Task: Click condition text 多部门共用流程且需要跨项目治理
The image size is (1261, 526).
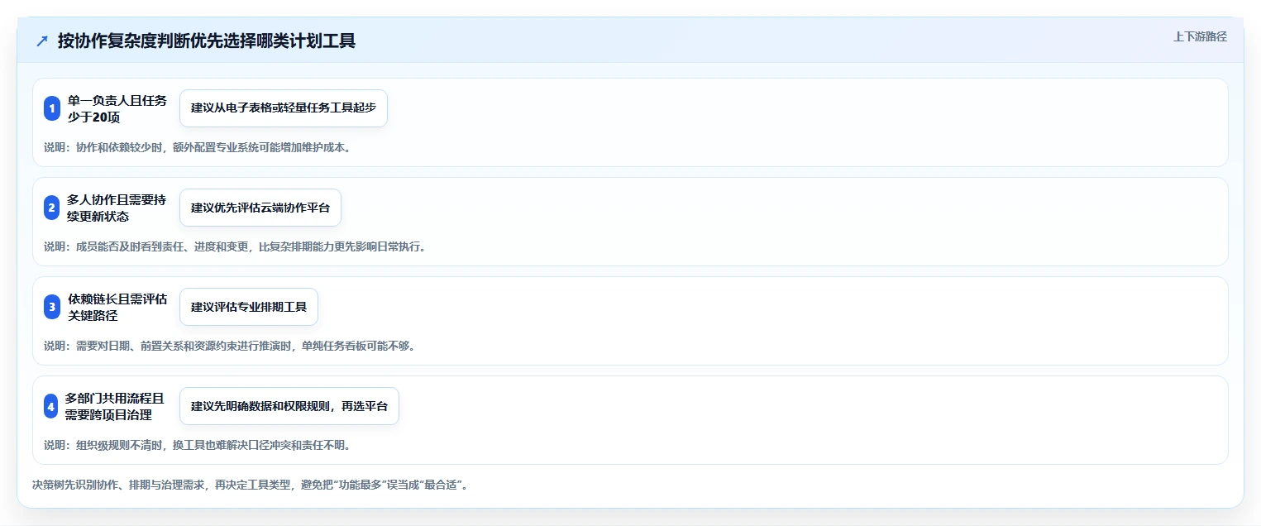Action: coord(115,406)
